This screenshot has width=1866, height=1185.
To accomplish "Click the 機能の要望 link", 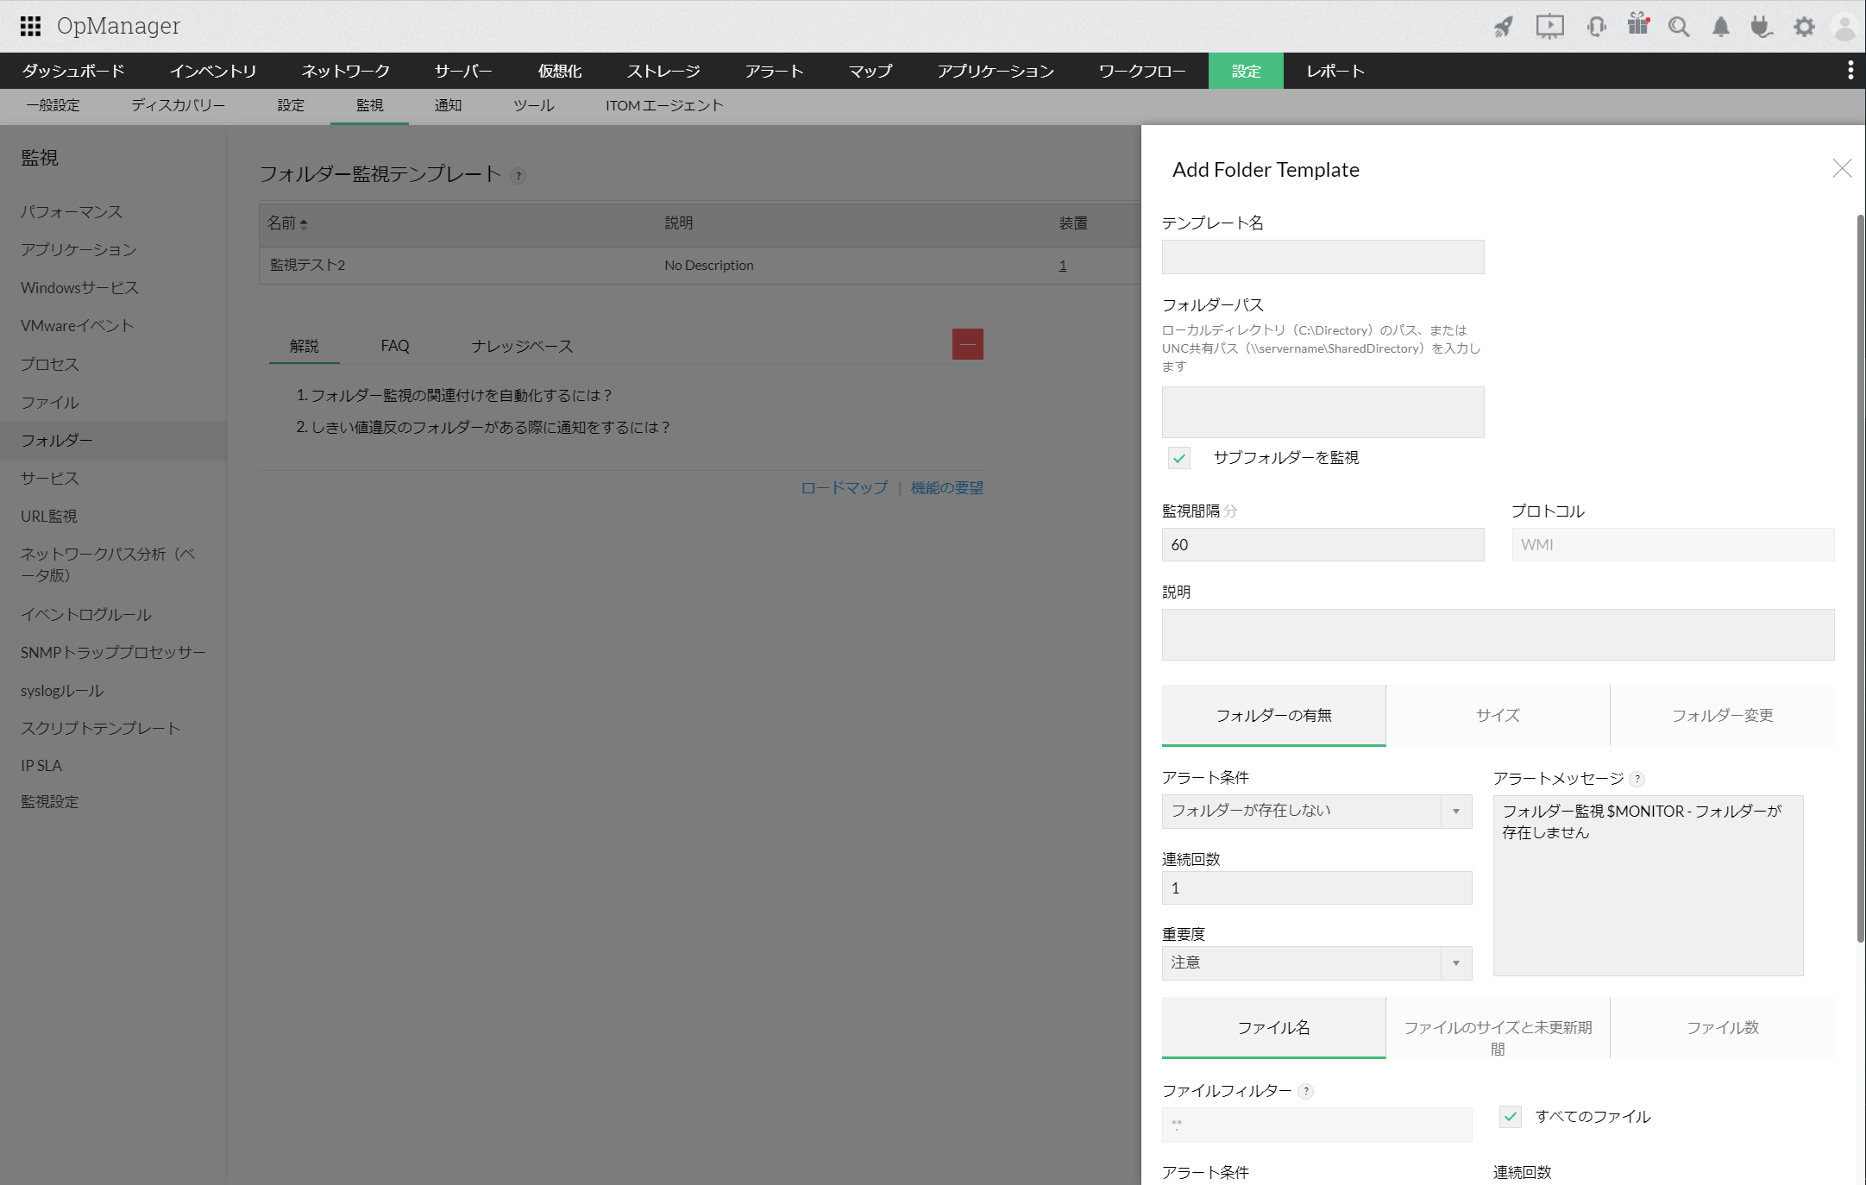I will (946, 487).
